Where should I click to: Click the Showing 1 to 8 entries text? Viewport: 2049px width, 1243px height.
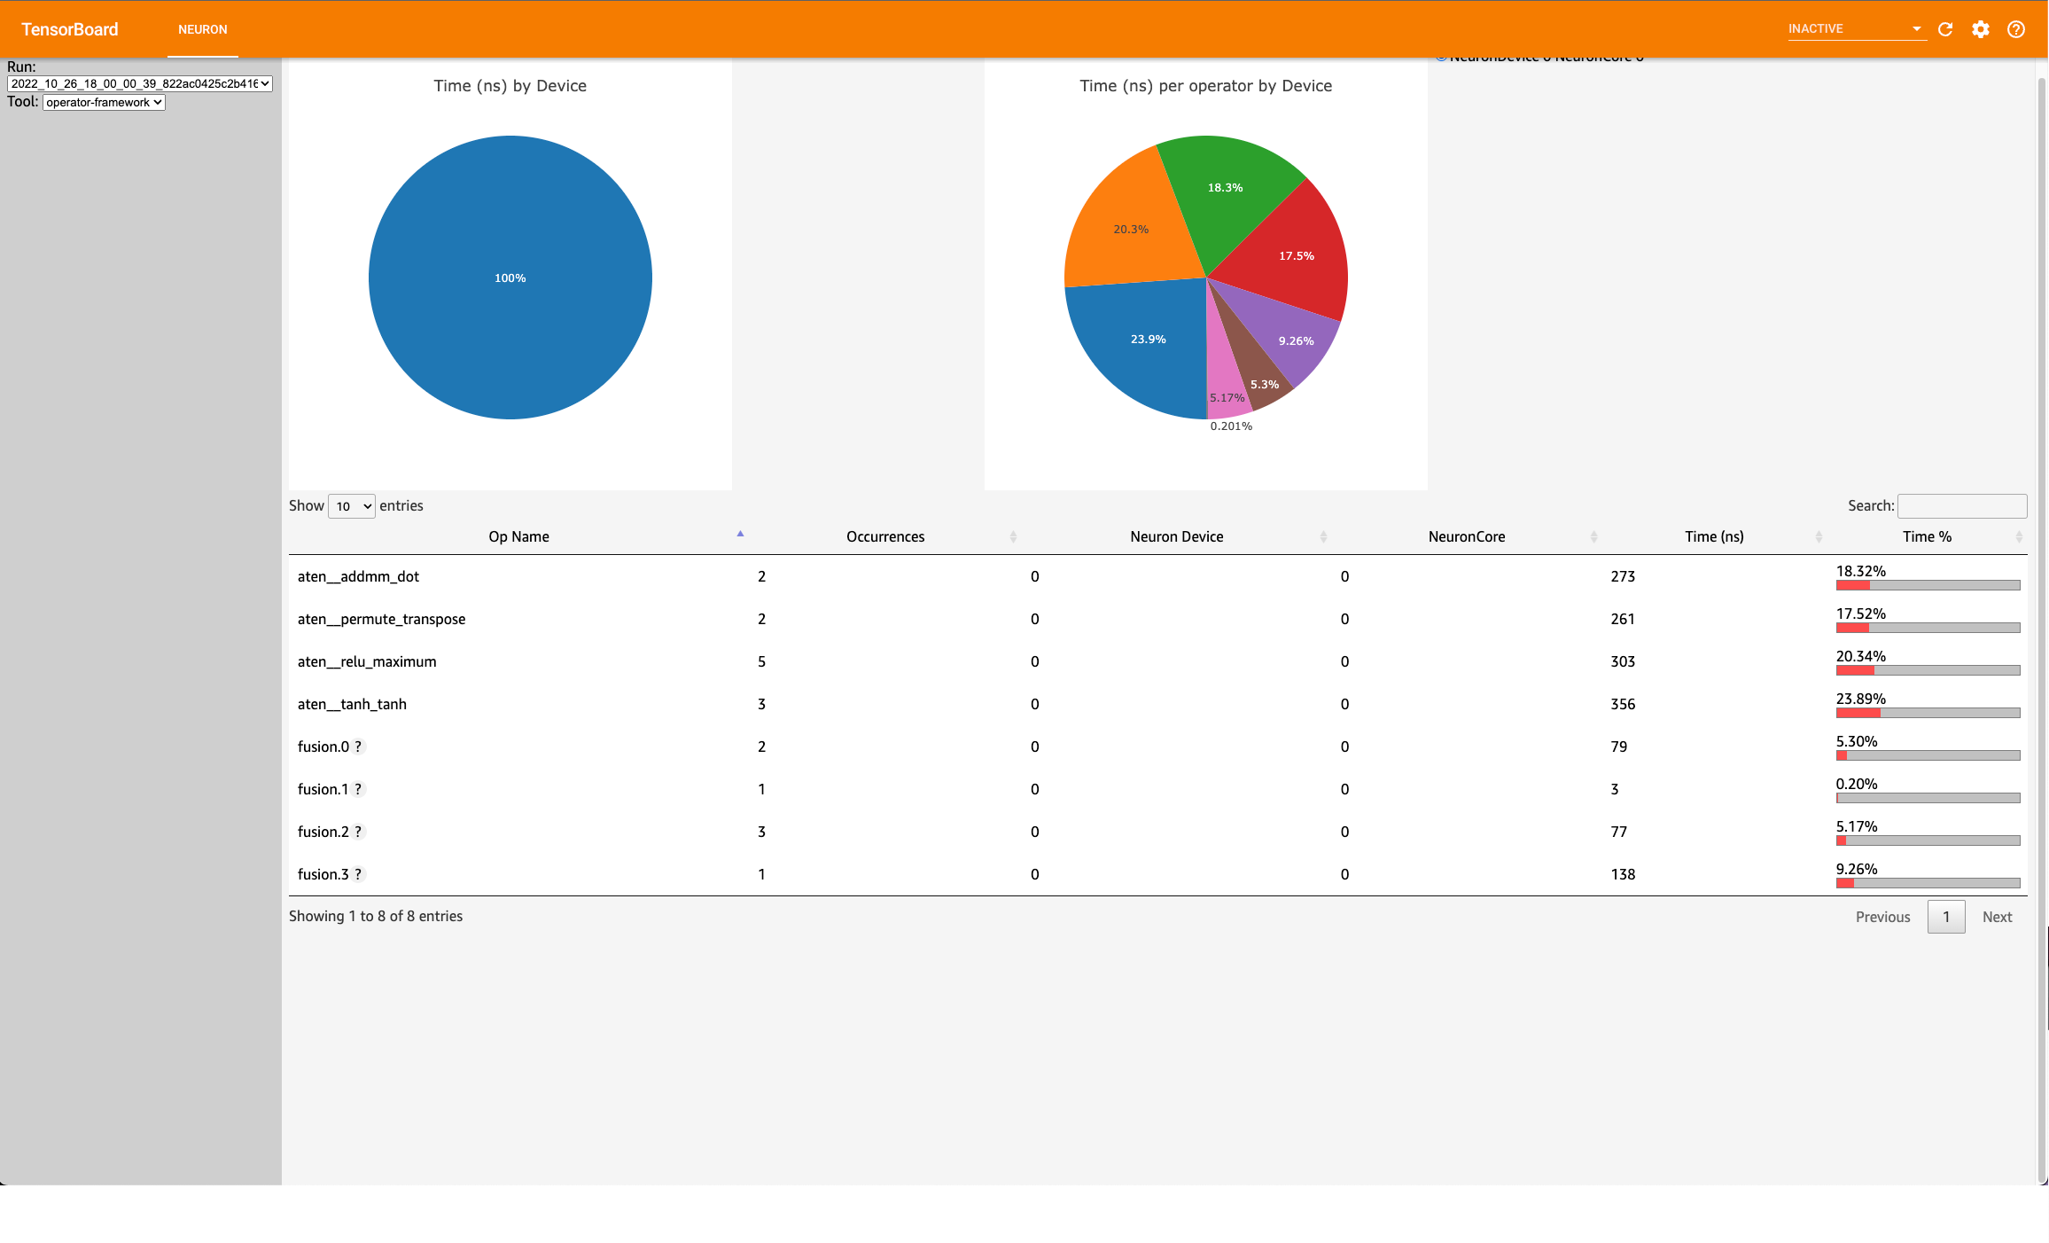coord(376,916)
